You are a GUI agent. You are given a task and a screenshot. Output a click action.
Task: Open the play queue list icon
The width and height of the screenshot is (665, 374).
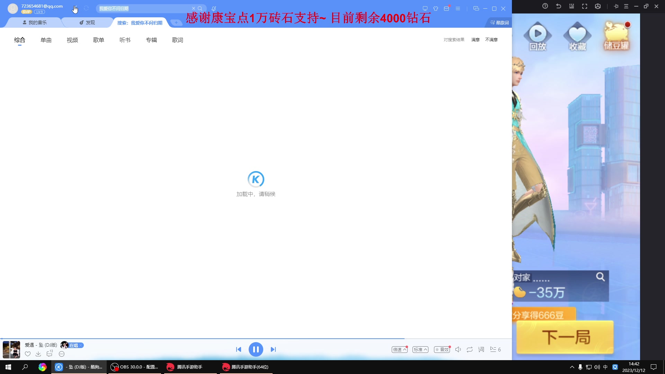pos(495,349)
